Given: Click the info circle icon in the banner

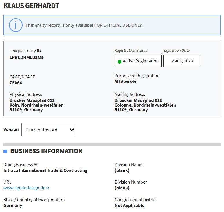Looking at the screenshot, I should click(x=16, y=25).
